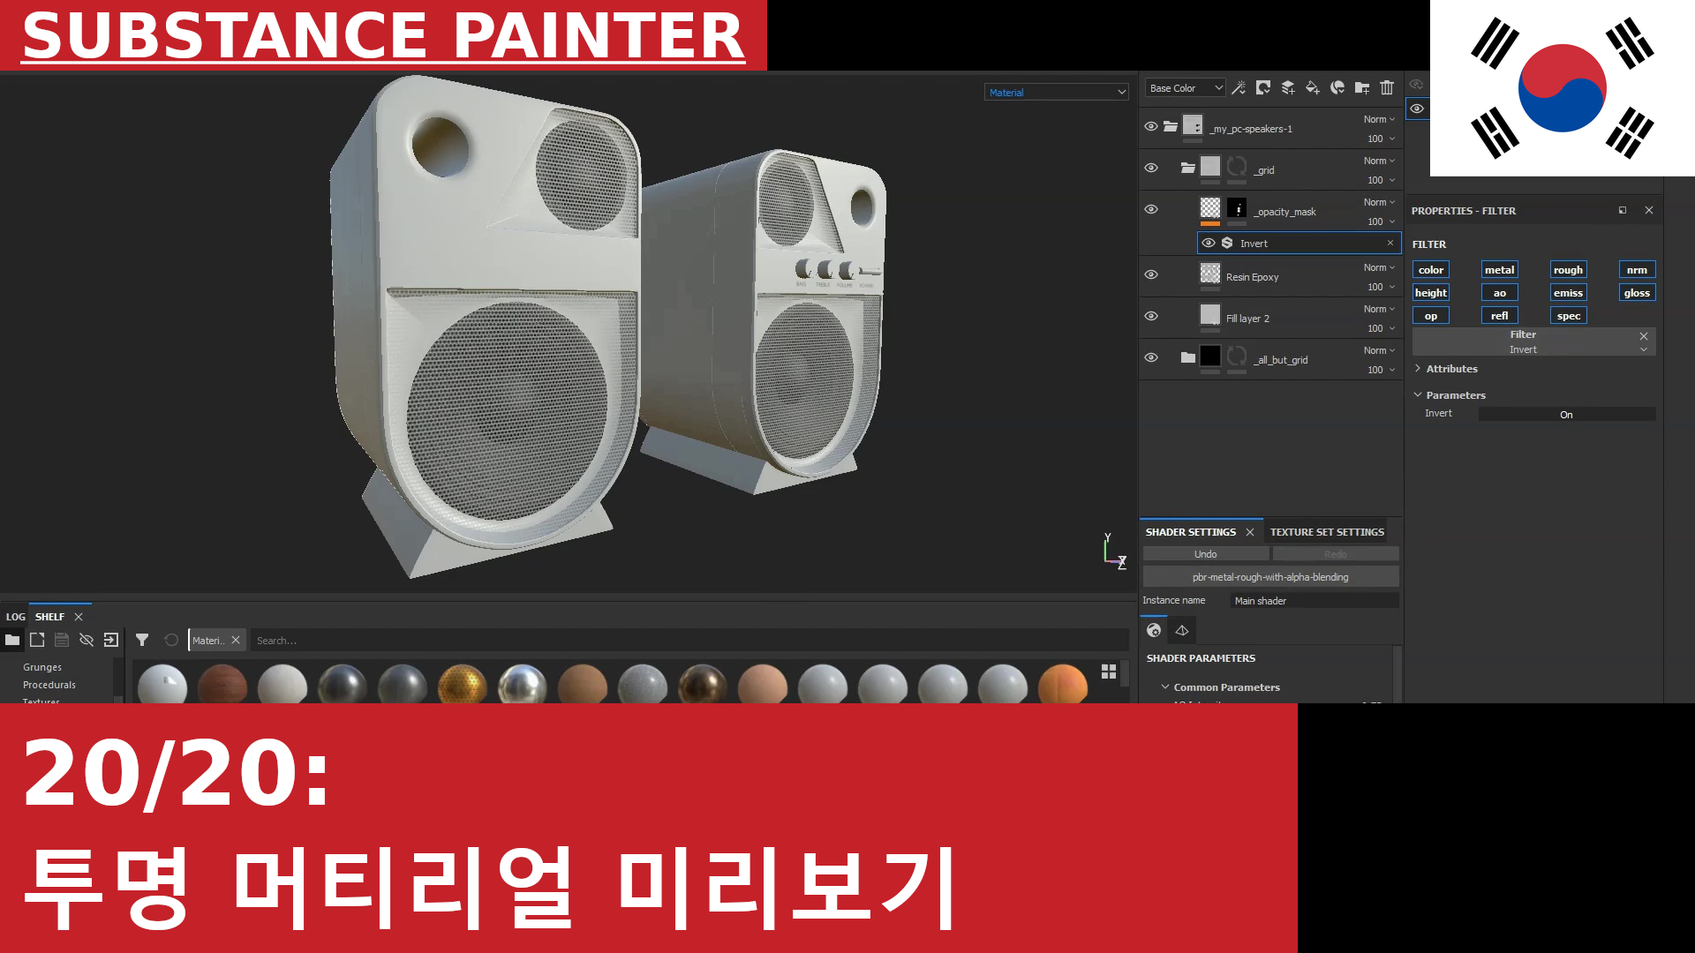Select the Shelf tab
The height and width of the screenshot is (953, 1695).
(49, 617)
